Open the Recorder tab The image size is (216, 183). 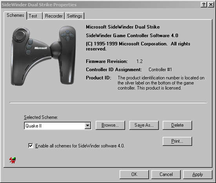[54, 16]
